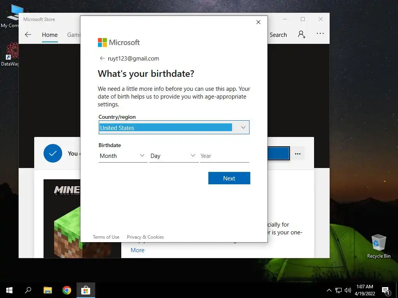Click Microsoft Store taskbar icon

pos(86,290)
